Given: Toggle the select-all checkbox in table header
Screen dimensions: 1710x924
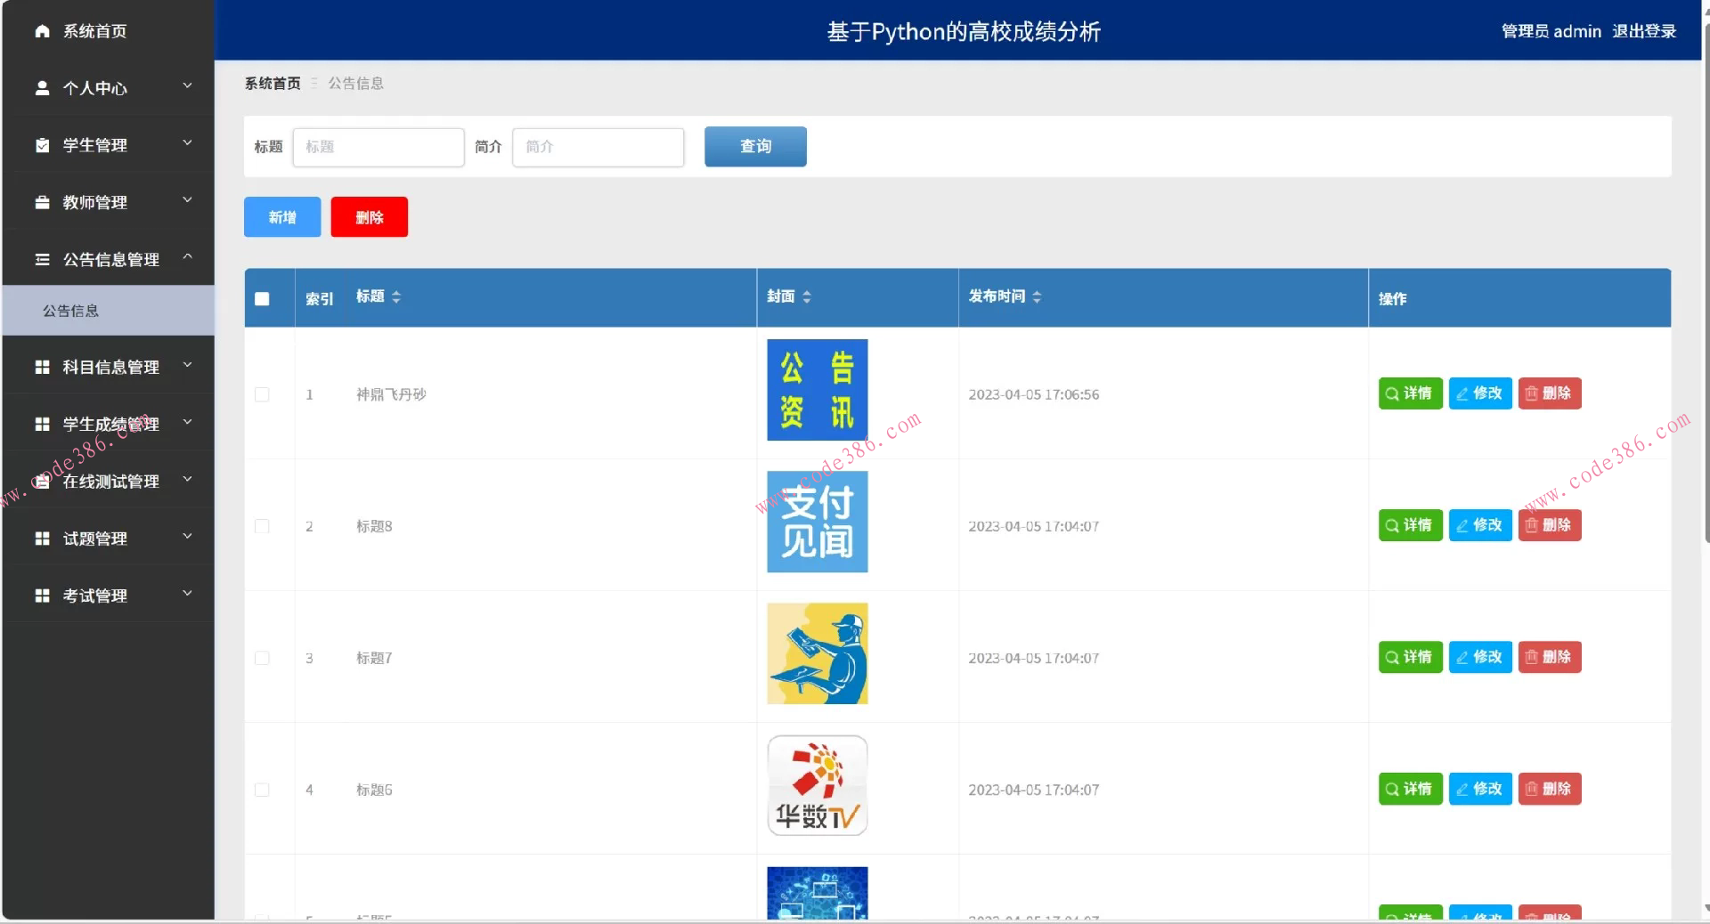Looking at the screenshot, I should [x=262, y=300].
